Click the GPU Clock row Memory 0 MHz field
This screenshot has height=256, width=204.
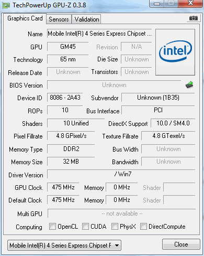point(122,187)
